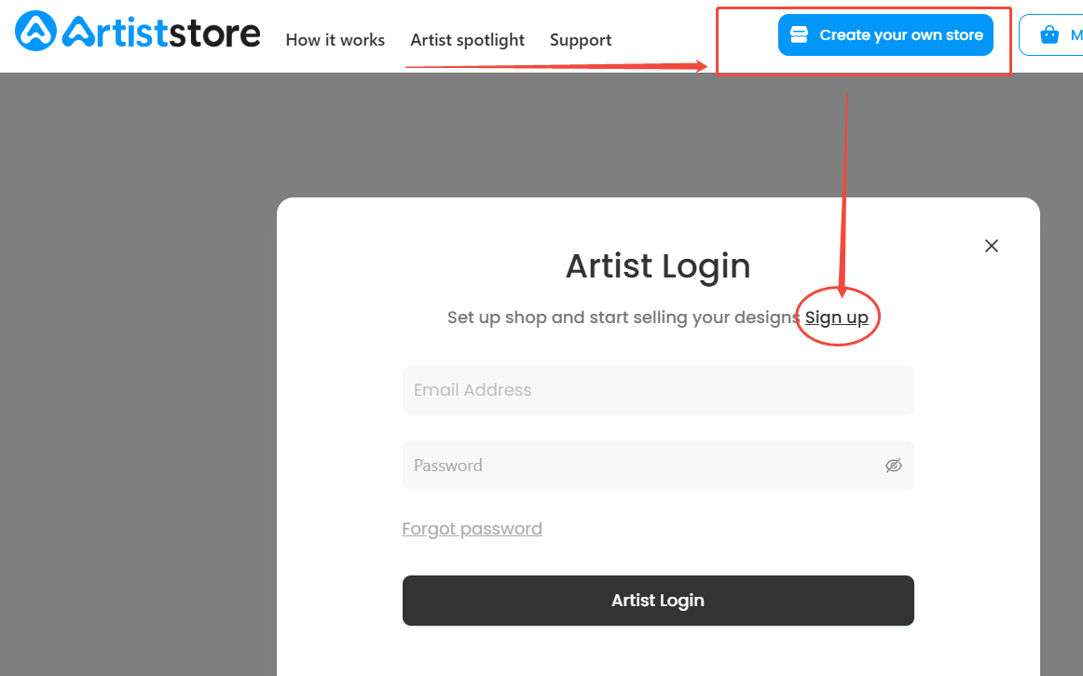Close the Artist Login dialog with X
The height and width of the screenshot is (676, 1083).
point(991,246)
